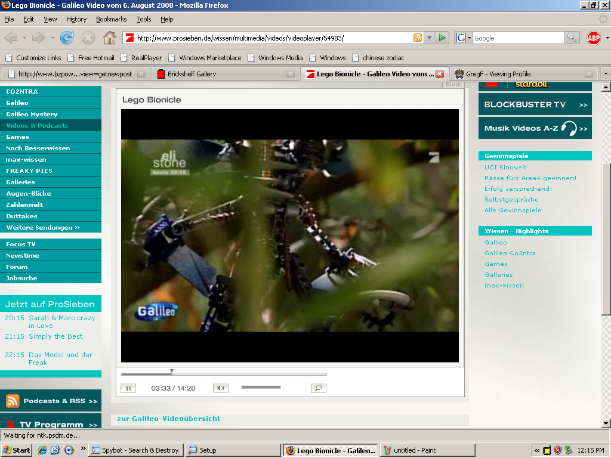Follow the zur Galileo-Videoübersicht link
611x458 pixels.
coord(169,419)
